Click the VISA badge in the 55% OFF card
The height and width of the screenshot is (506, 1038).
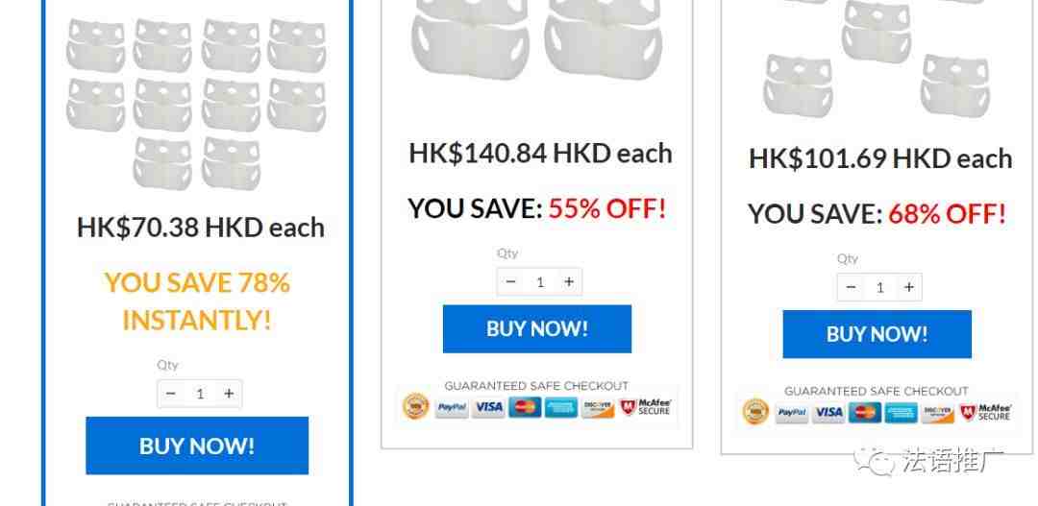coord(488,407)
